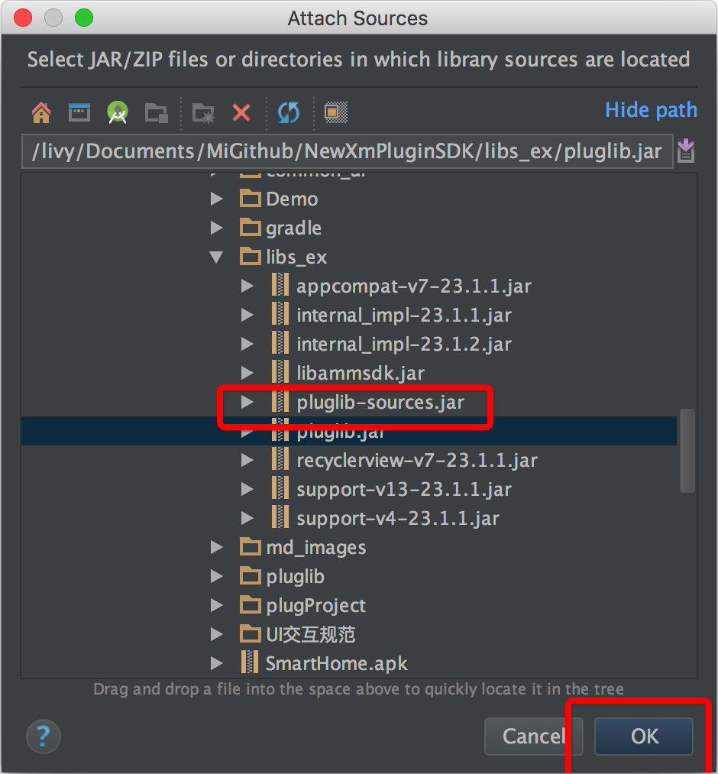Click the vertical scrollbar thumb
The height and width of the screenshot is (774, 718).
coord(687,449)
